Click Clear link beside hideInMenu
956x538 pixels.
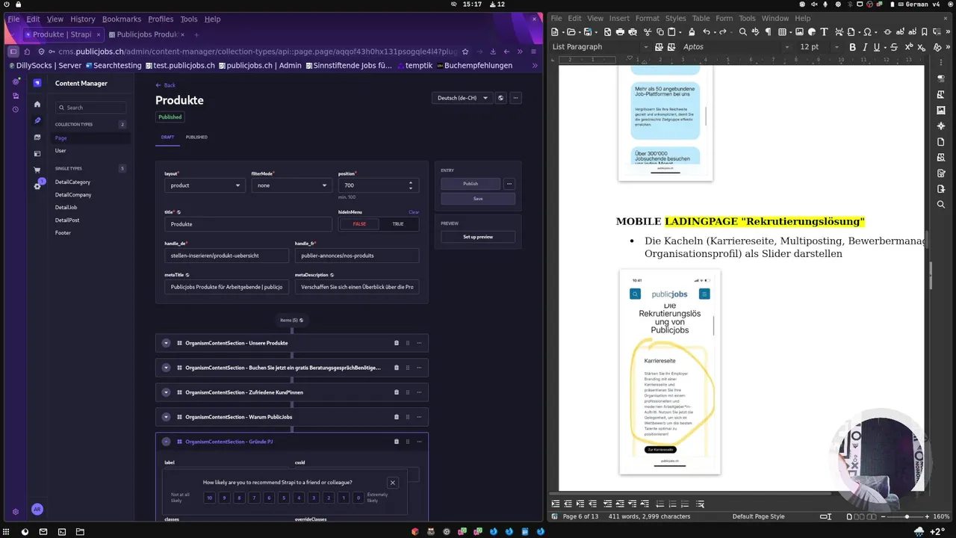(x=414, y=212)
